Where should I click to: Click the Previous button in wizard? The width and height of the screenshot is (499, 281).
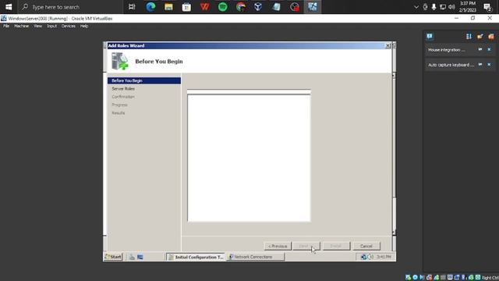pyautogui.click(x=278, y=246)
